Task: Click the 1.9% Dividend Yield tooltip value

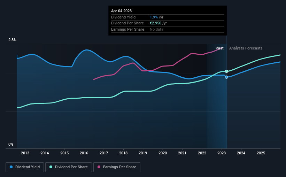Action: 154,17
